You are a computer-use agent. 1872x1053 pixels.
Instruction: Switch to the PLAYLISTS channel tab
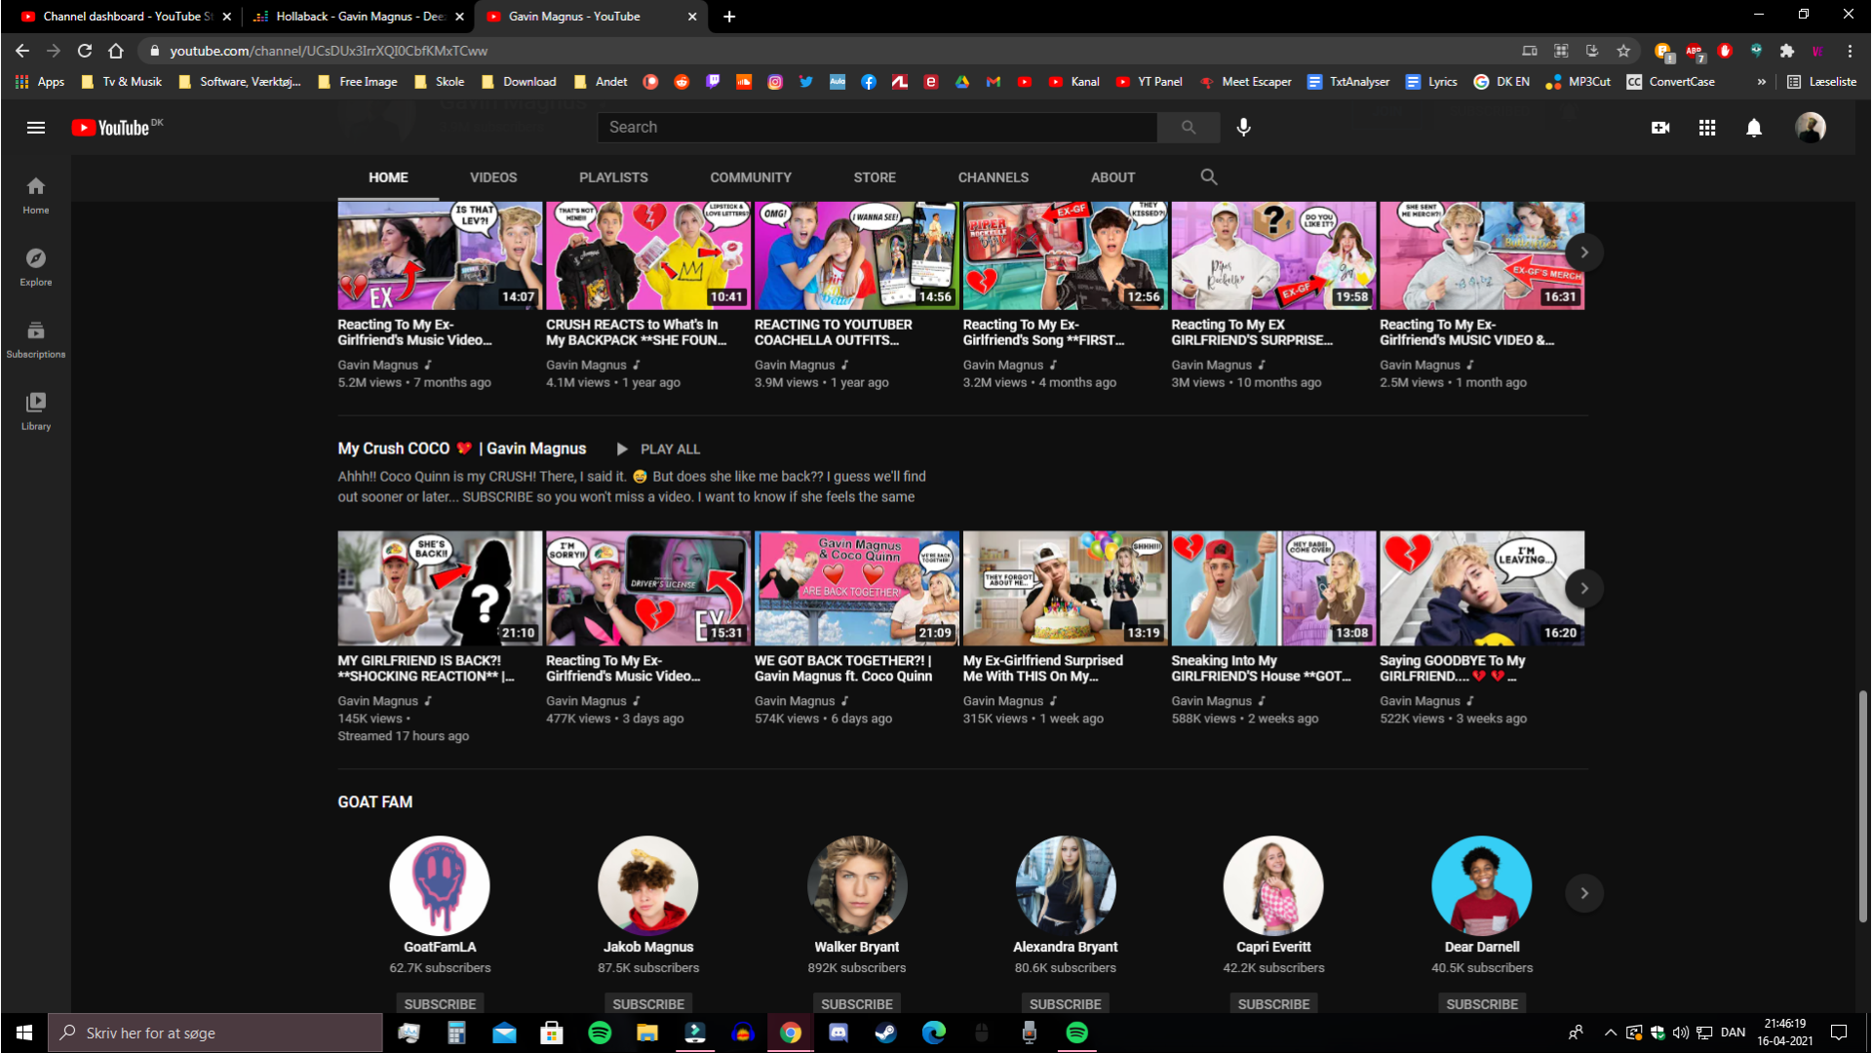(x=613, y=177)
